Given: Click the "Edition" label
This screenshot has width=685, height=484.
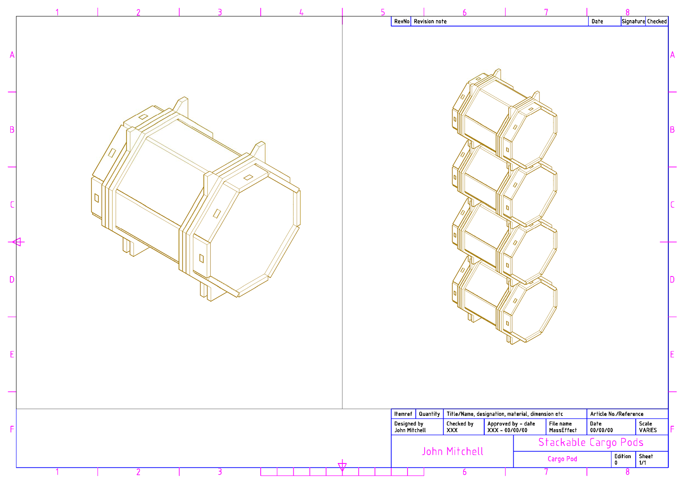Looking at the screenshot, I should point(623,456).
